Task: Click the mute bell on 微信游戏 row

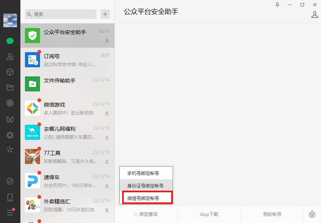Action: pyautogui.click(x=107, y=113)
